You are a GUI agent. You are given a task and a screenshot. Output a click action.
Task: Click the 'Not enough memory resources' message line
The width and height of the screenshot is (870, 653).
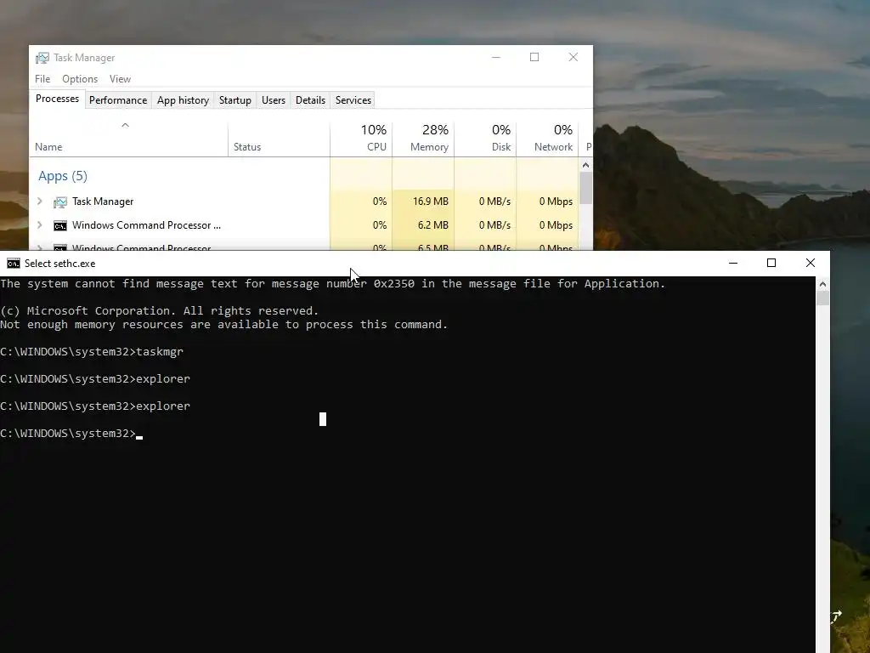(x=223, y=324)
